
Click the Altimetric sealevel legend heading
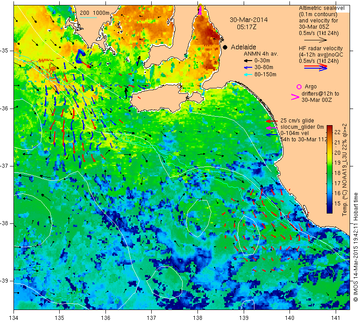coord(321,8)
